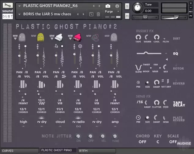Open the wrench settings icon
Image resolution: width=194 pixels, height=154 pixels.
(8, 5)
